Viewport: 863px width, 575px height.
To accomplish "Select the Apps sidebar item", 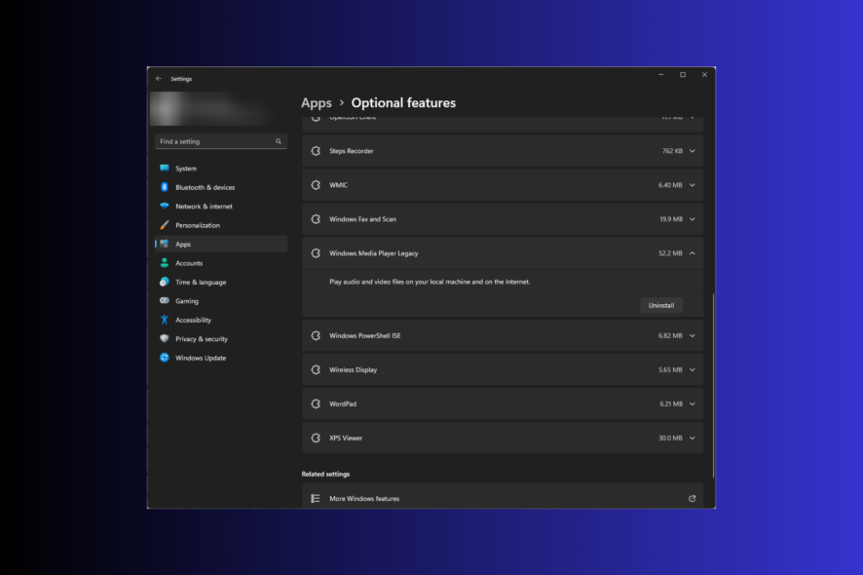I will 221,244.
